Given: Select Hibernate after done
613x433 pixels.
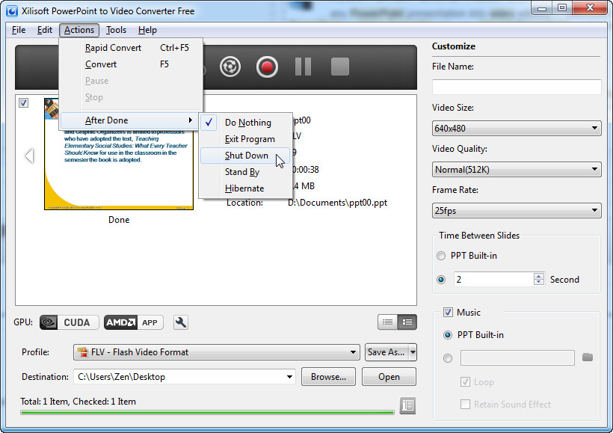Looking at the screenshot, I should 245,188.
